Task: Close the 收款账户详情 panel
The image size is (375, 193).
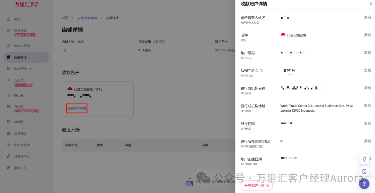Action: [371, 3]
